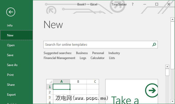Click the Personal suggested search
Image resolution: width=175 pixels, height=104 pixels.
coord(98,53)
